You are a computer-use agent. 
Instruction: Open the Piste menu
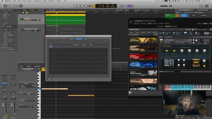point(24,1)
